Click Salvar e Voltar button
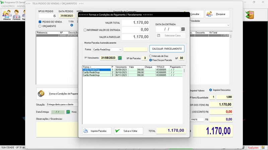The image size is (268, 150). (x=128, y=131)
